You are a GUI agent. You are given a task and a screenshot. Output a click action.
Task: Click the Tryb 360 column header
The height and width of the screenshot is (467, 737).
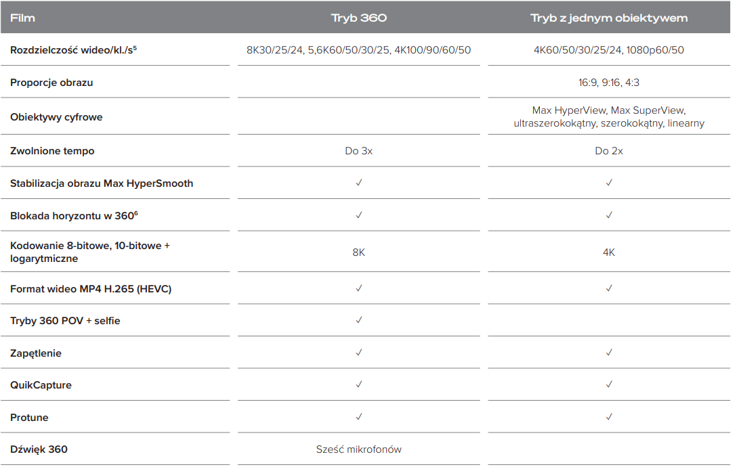358,18
